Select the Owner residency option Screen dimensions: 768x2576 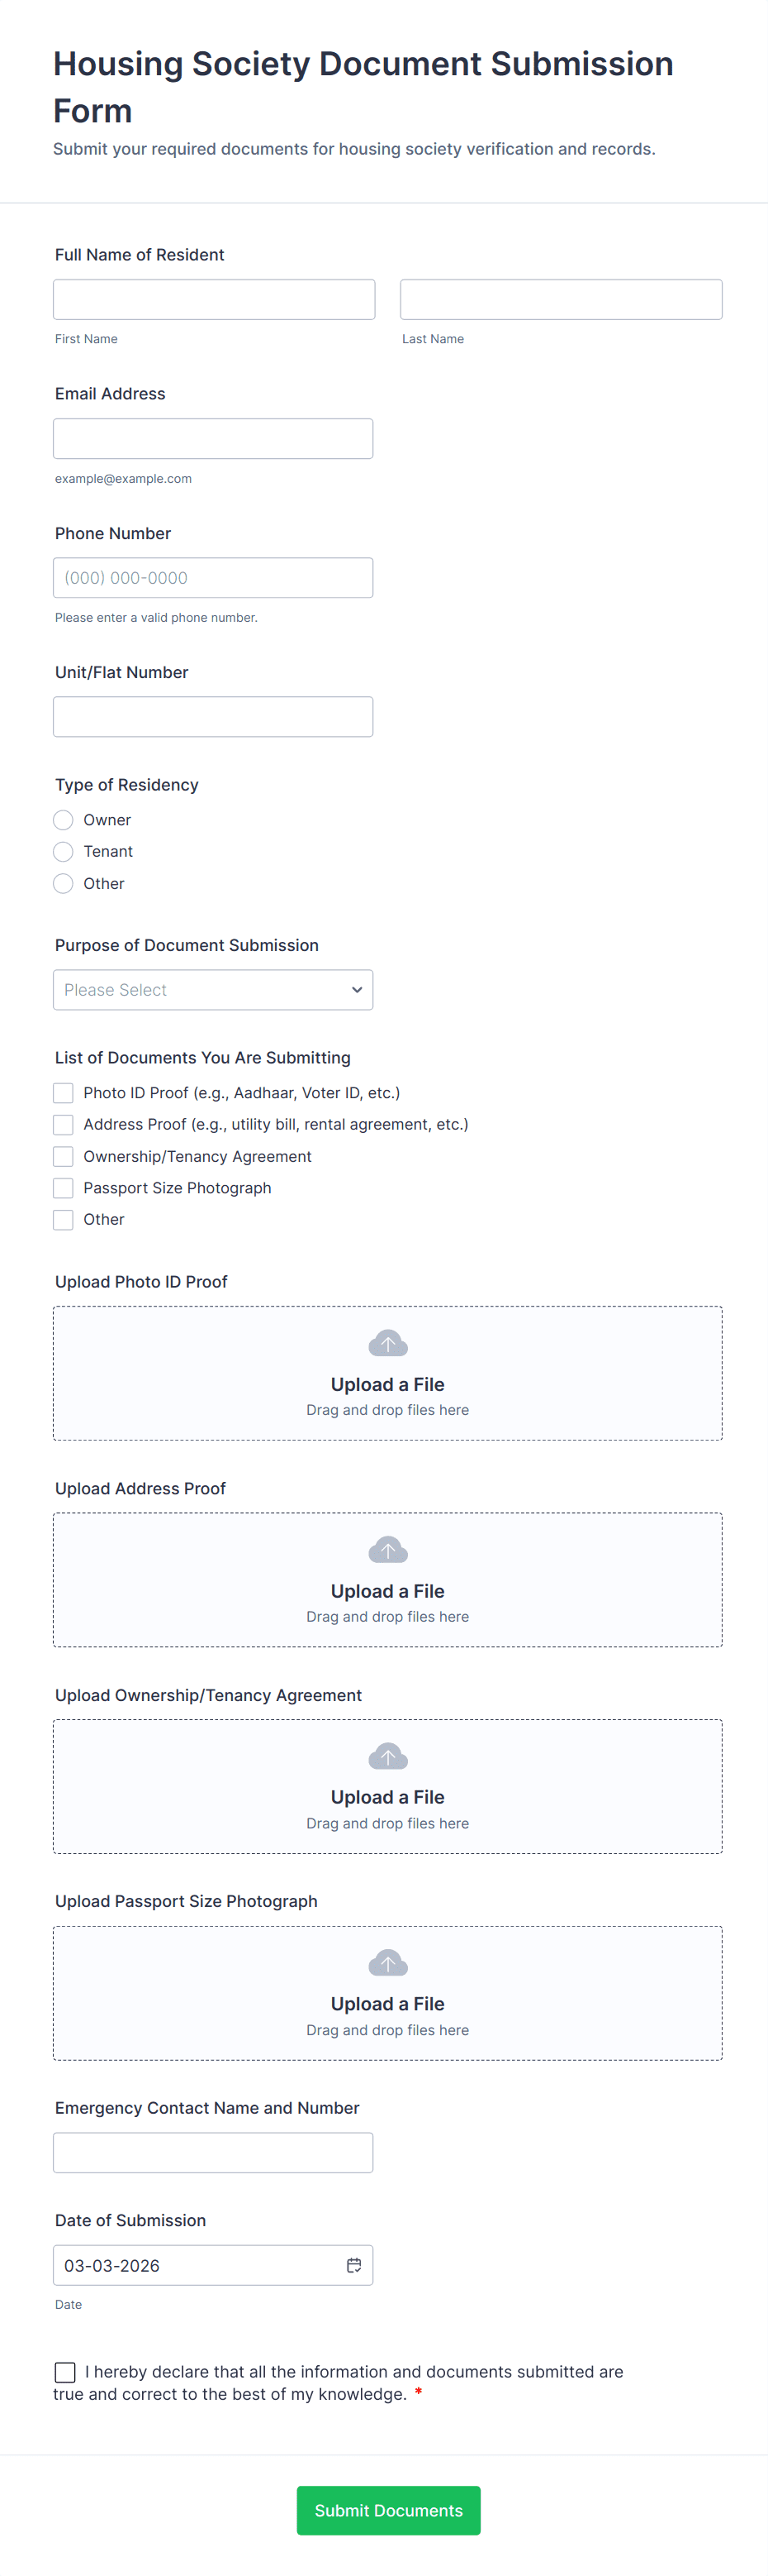pos(64,820)
